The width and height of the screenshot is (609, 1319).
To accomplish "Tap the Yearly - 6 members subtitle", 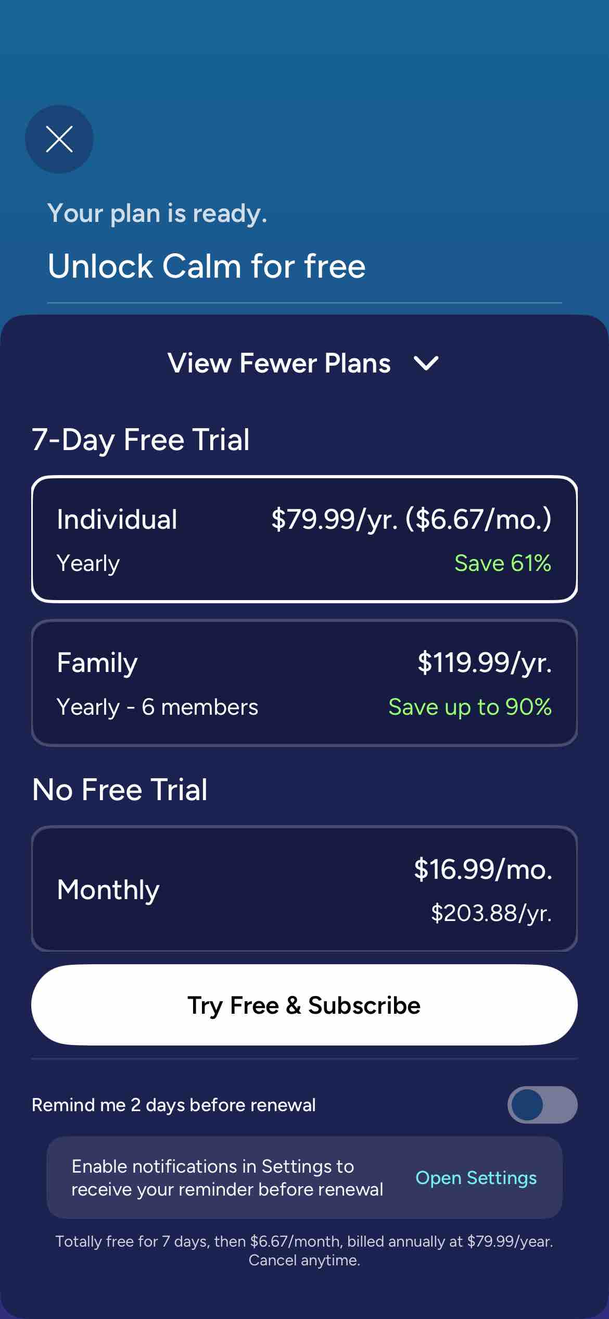I will click(157, 707).
